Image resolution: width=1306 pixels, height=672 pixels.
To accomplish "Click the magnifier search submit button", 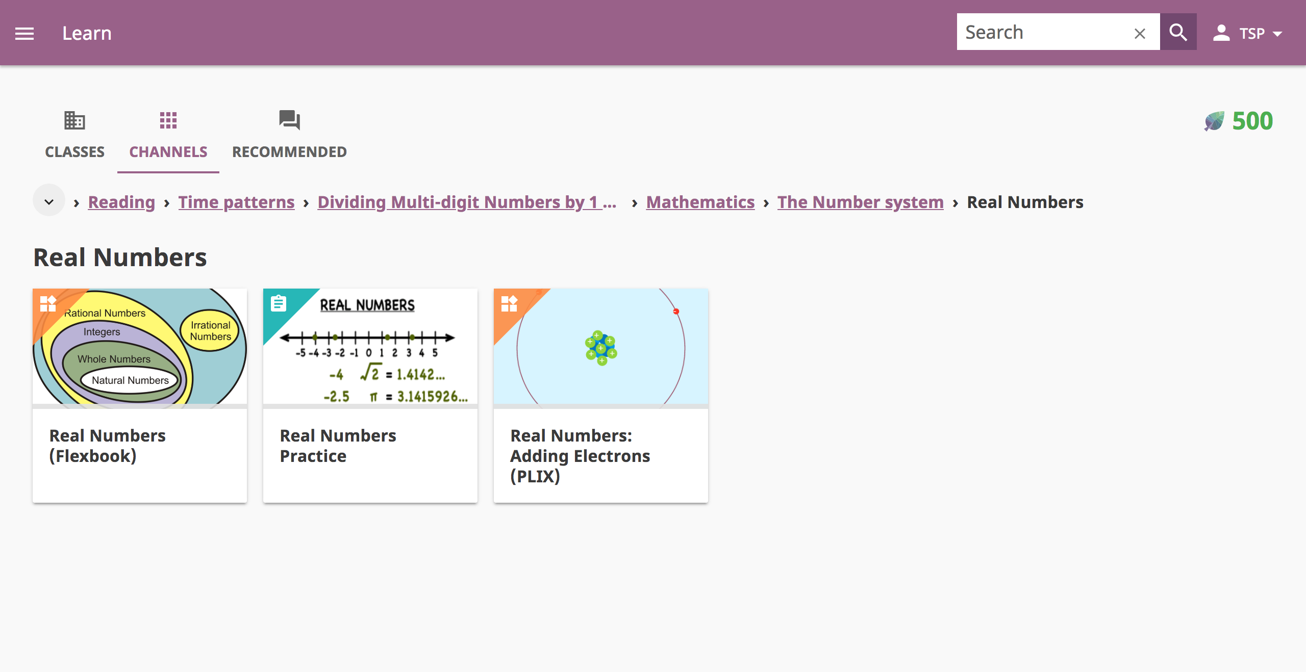I will [x=1178, y=32].
